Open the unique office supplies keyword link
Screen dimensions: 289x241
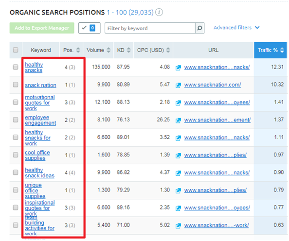tap(35, 190)
